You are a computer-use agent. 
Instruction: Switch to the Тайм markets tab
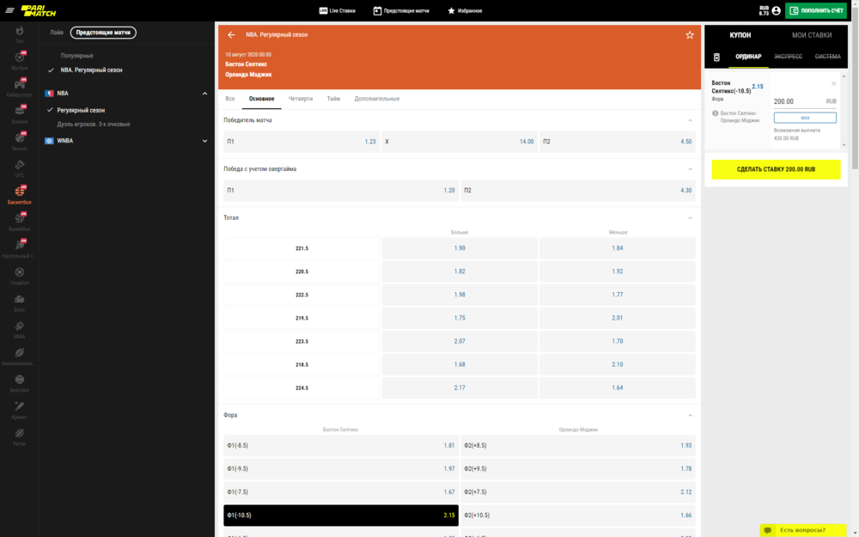pos(333,99)
